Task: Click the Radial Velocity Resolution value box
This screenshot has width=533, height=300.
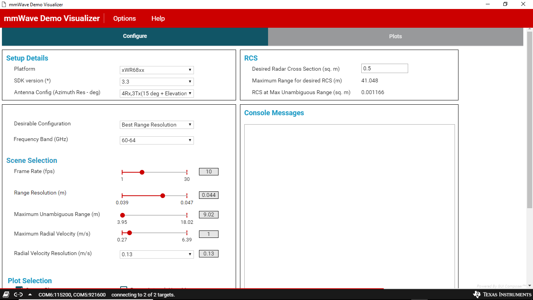Action: [209, 254]
